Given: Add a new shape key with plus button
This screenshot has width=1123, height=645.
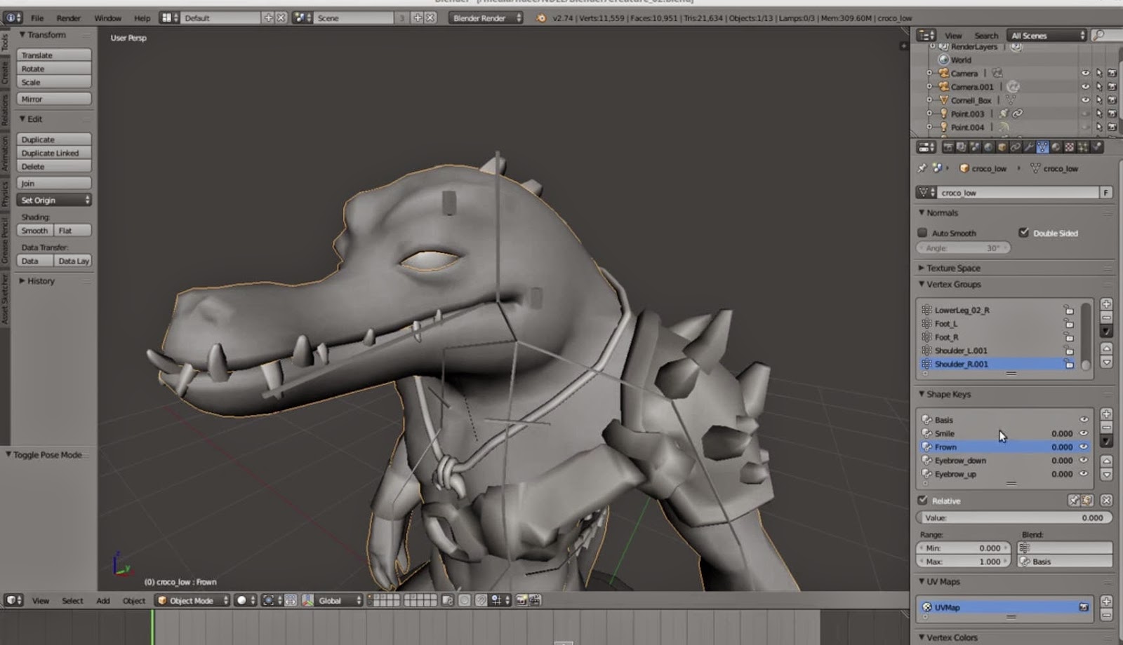Looking at the screenshot, I should 1106,414.
